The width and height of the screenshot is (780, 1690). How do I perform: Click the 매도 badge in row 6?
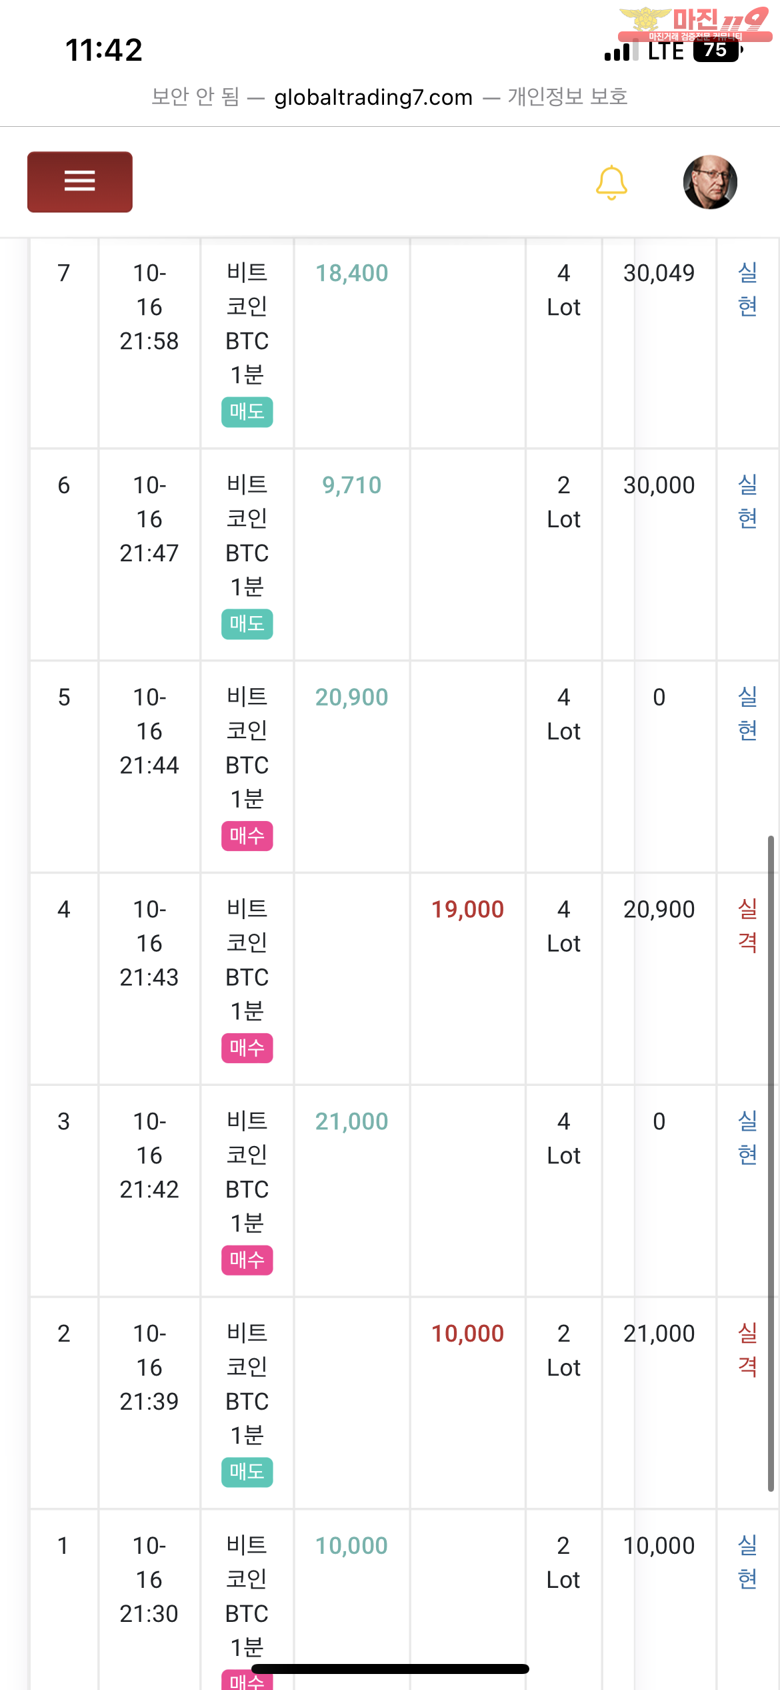247,623
